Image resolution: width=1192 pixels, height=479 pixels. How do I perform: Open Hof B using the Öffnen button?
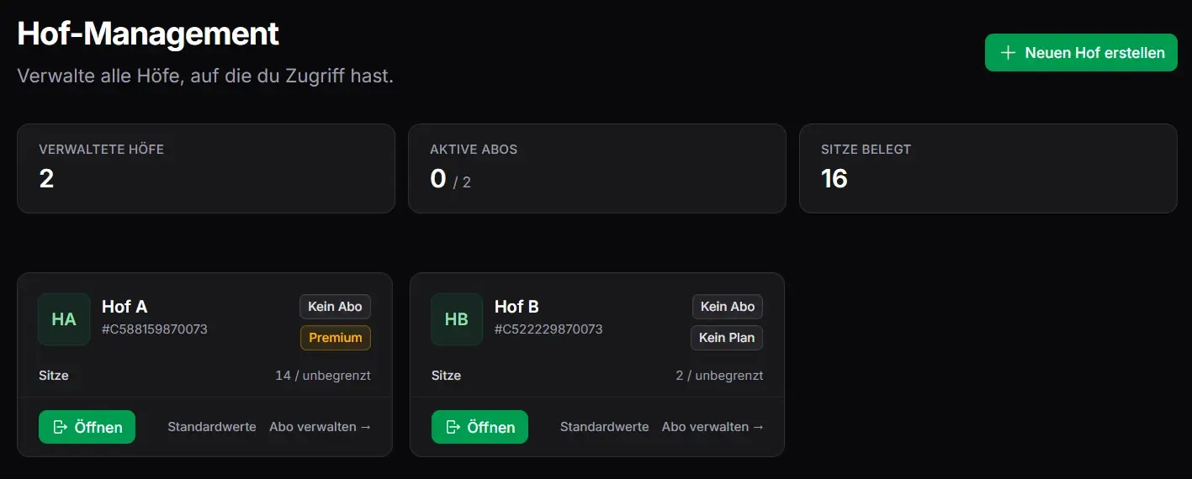[479, 427]
